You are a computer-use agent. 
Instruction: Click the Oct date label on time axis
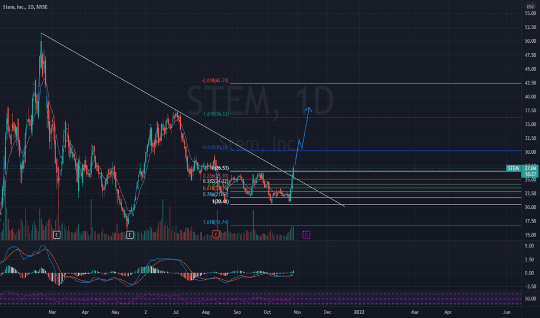(267, 312)
